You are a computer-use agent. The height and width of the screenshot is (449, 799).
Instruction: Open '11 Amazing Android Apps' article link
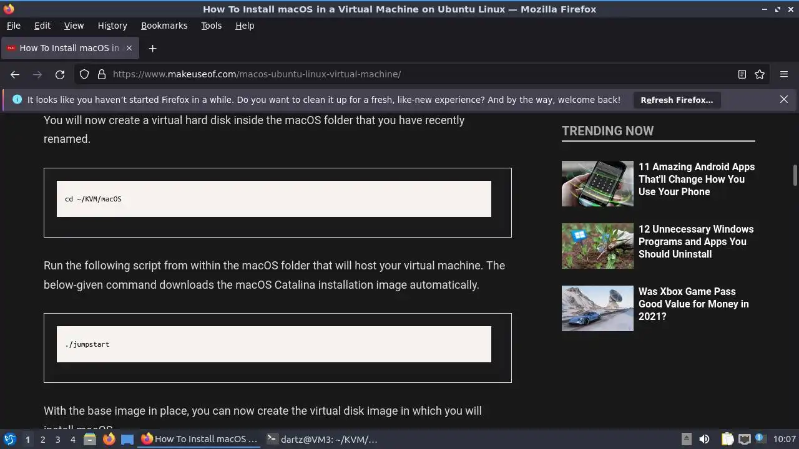(x=697, y=179)
